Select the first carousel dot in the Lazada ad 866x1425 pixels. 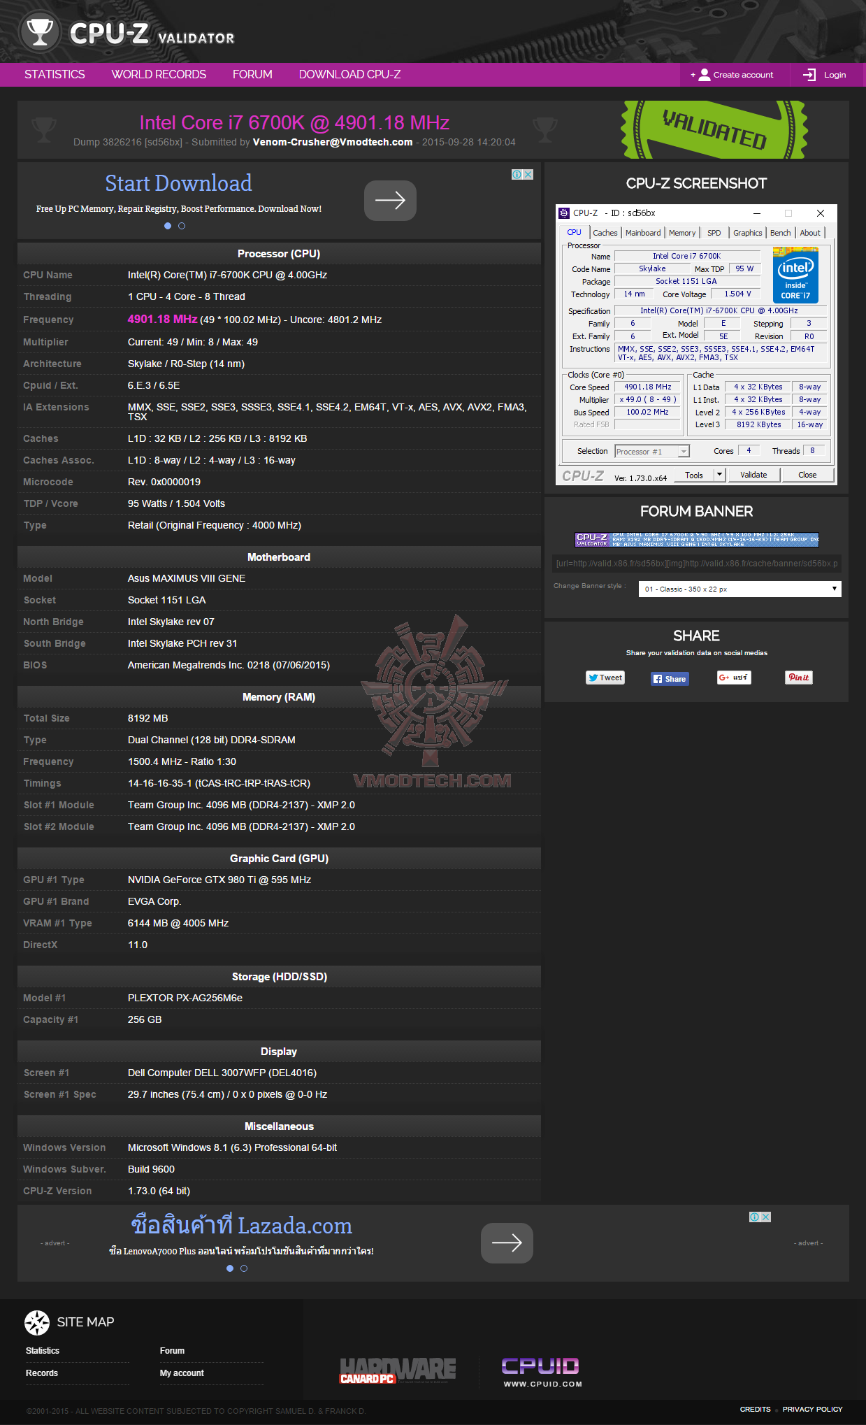coord(230,1268)
